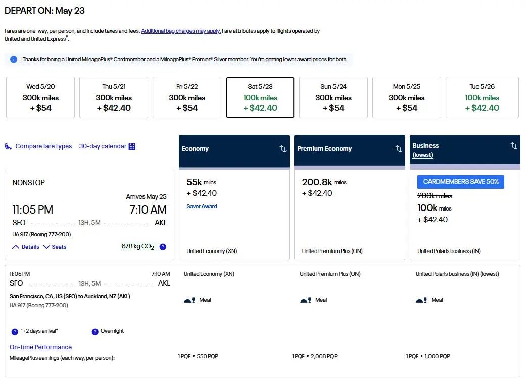Sort by Economy column arrows
Viewport: 525px width, 378px height.
283,149
